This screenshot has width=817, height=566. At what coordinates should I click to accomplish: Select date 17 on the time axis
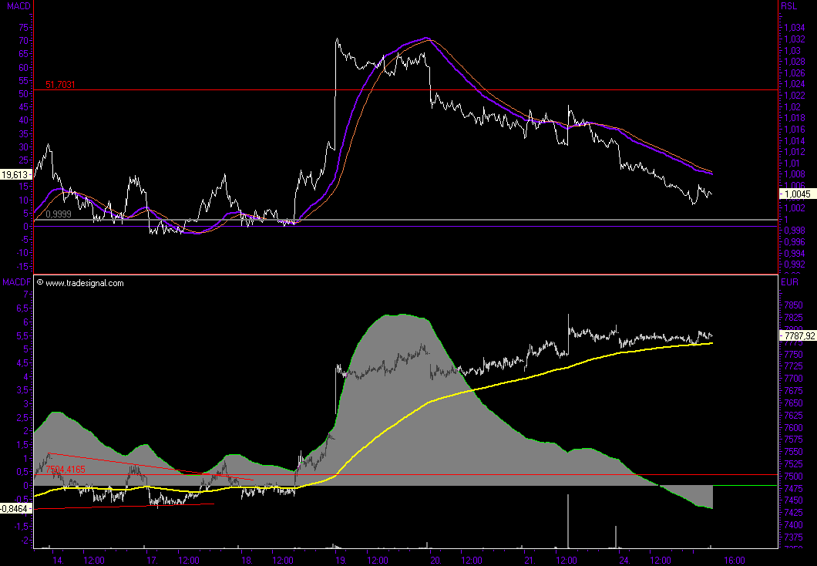tap(151, 560)
